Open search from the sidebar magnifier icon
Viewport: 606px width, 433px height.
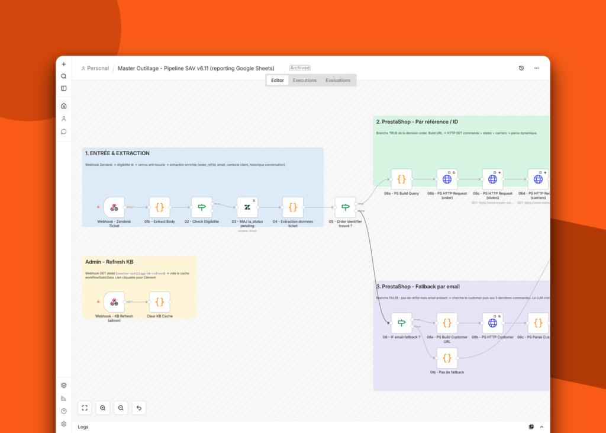click(x=64, y=76)
